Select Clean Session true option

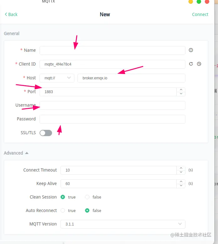click(63, 197)
